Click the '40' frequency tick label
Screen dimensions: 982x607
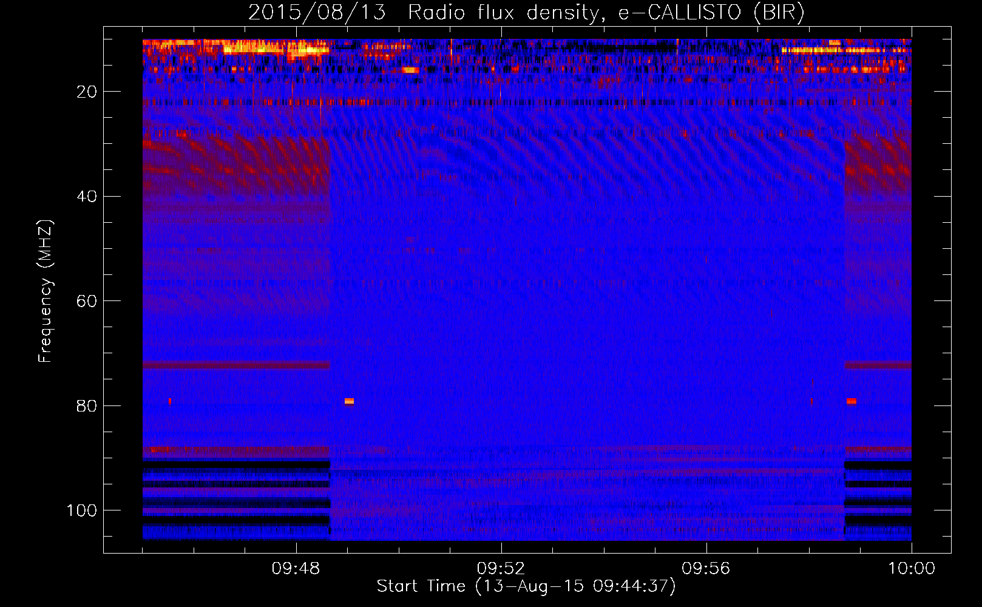[87, 197]
